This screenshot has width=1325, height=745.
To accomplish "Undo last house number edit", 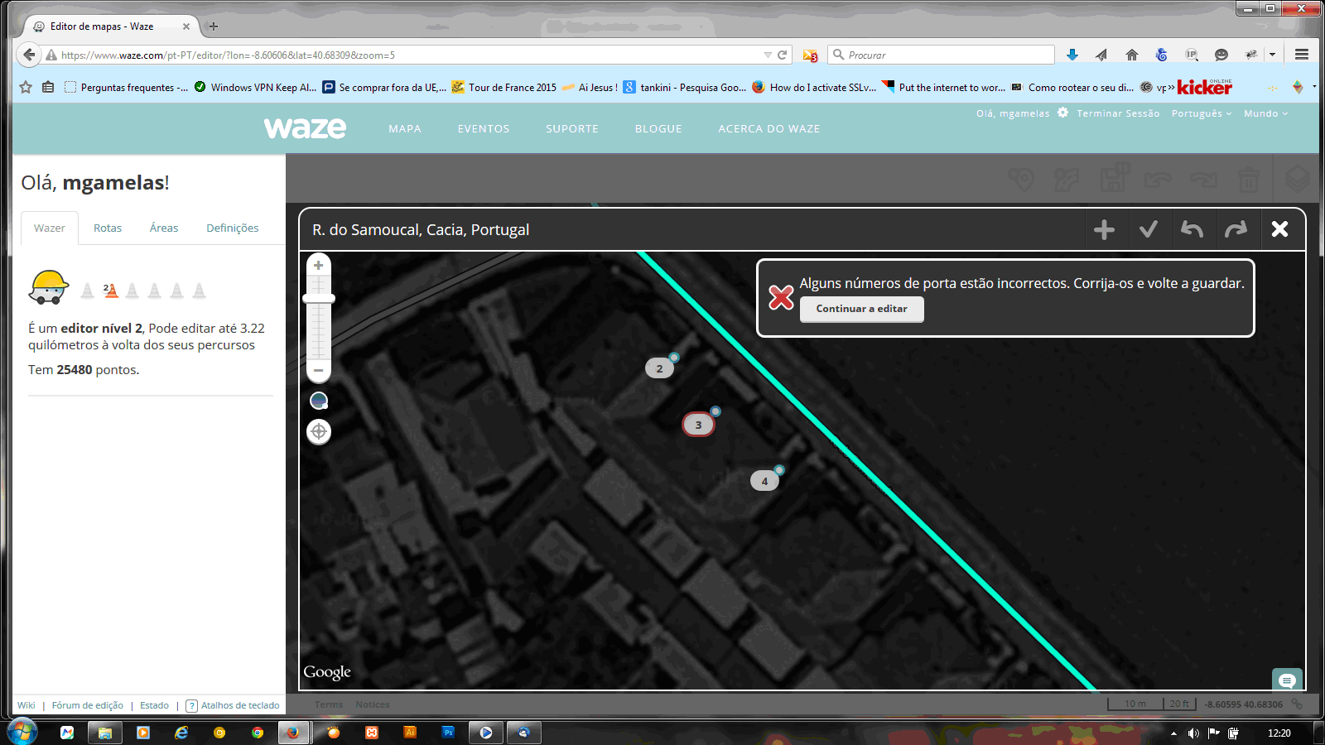I will point(1192,229).
